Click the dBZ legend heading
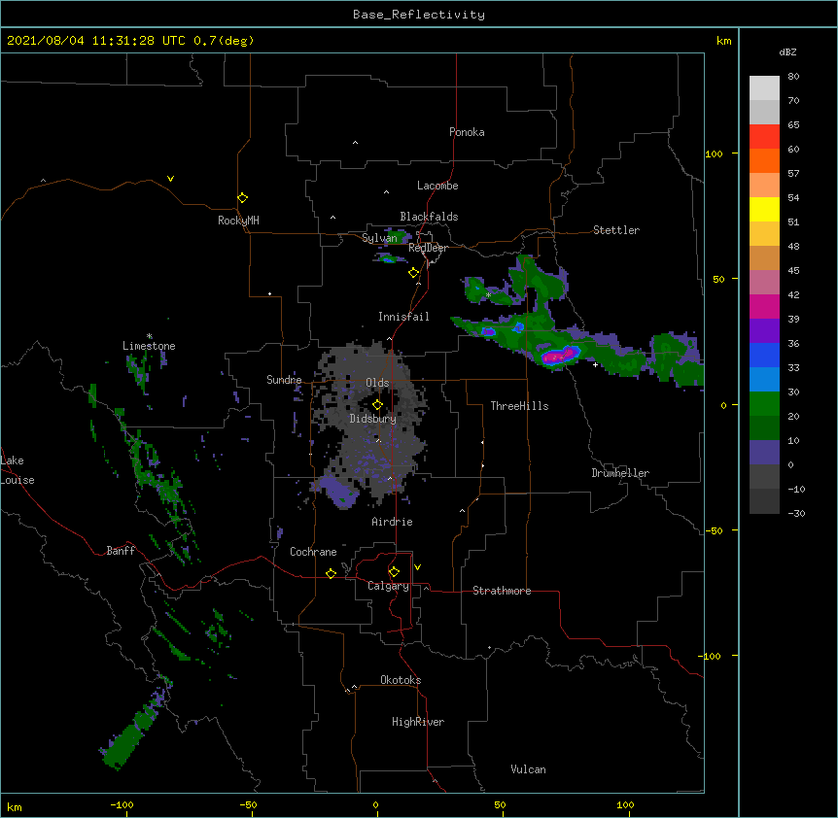The image size is (838, 818). 787,51
